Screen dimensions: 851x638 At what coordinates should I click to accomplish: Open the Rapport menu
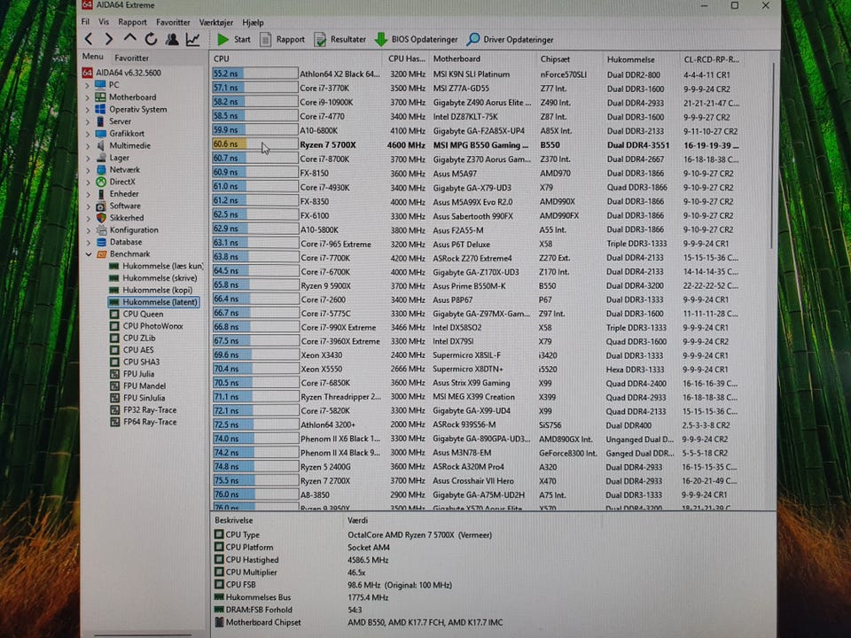pyautogui.click(x=132, y=22)
